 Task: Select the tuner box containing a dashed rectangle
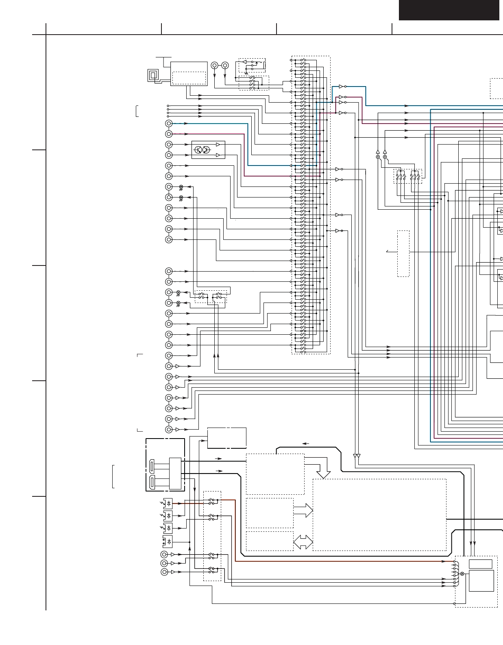tap(189, 74)
